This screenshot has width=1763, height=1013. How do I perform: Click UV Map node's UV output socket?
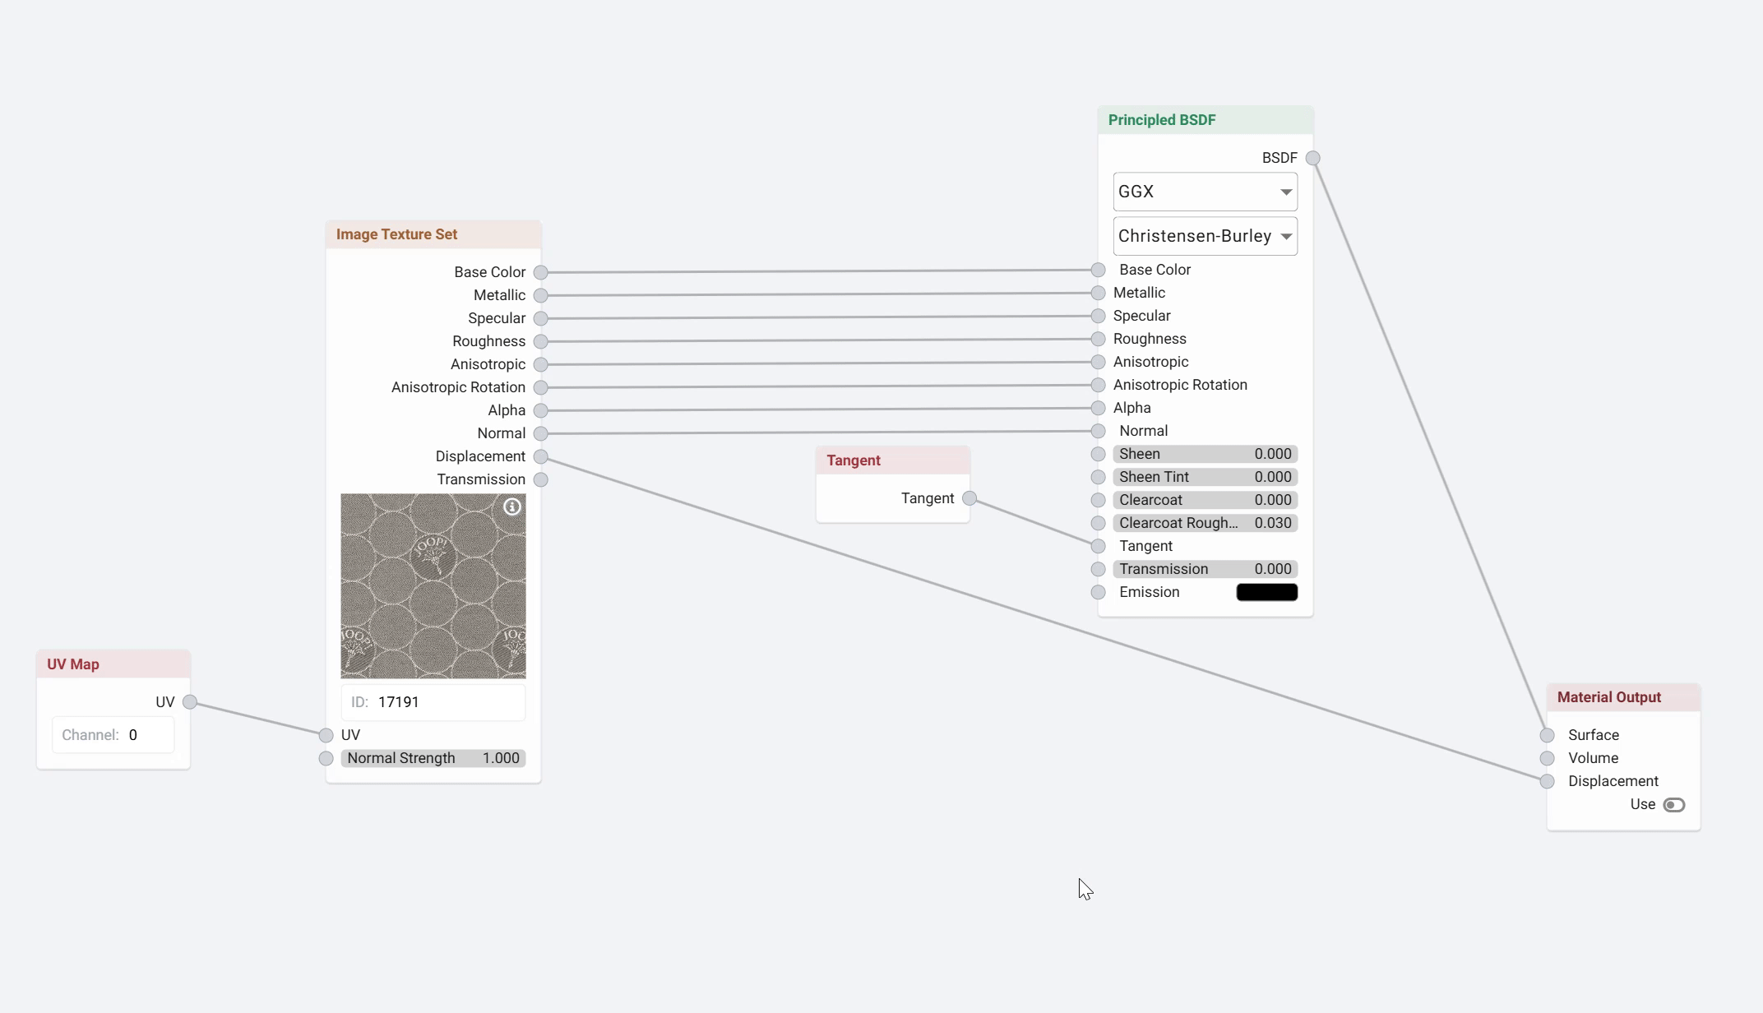point(190,701)
